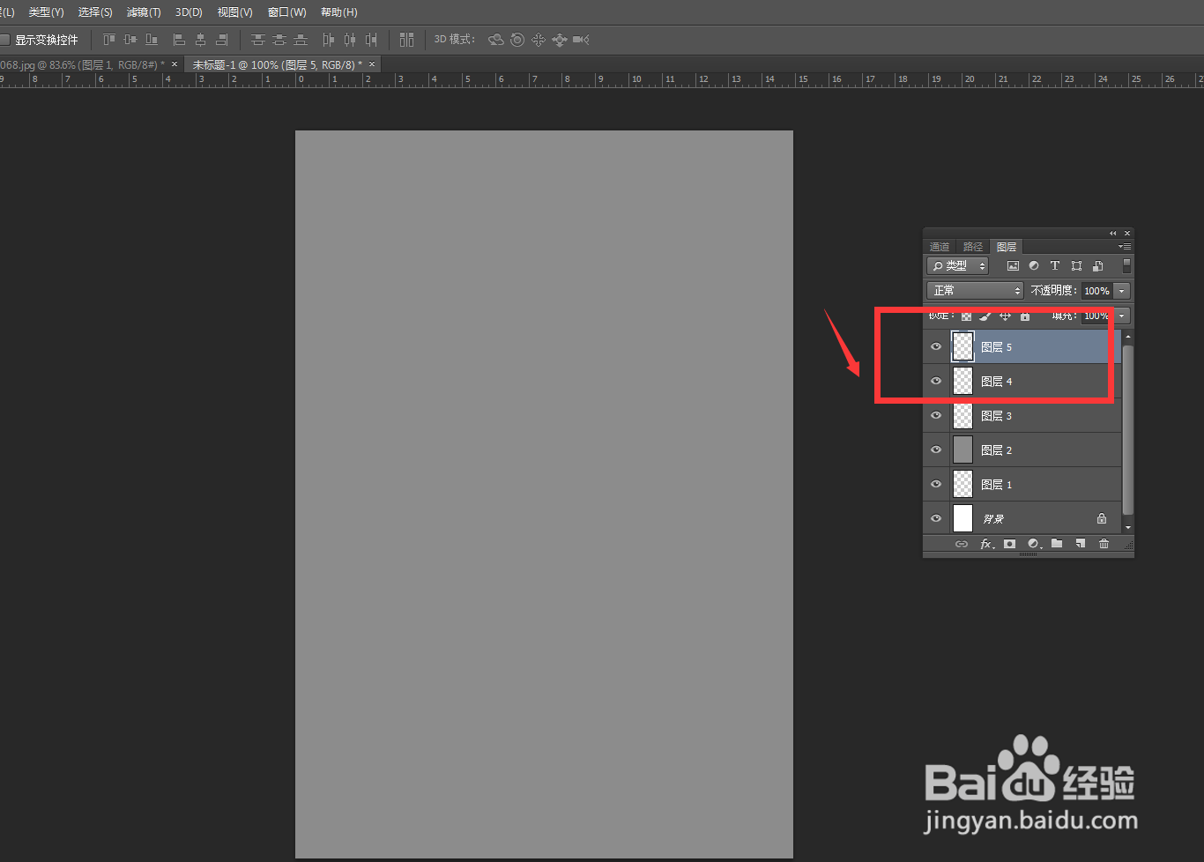Toggle lock transparent pixels

point(966,316)
